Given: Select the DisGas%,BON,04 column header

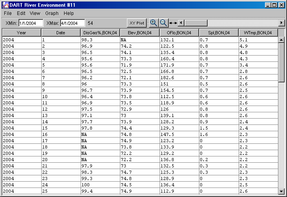Looking at the screenshot, I should [x=100, y=33].
